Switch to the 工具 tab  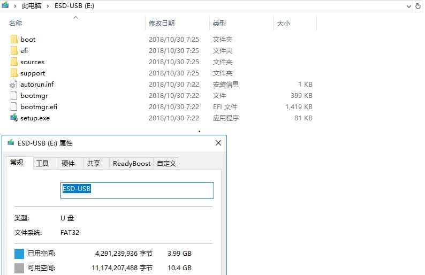pos(43,163)
